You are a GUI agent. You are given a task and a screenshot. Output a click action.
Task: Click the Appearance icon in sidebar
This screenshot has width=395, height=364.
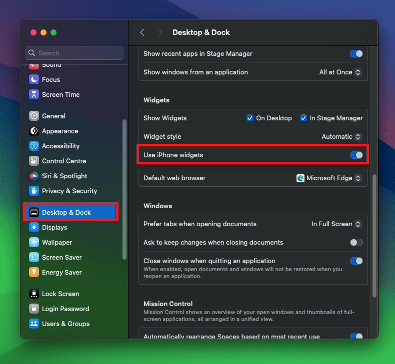[x=34, y=131]
